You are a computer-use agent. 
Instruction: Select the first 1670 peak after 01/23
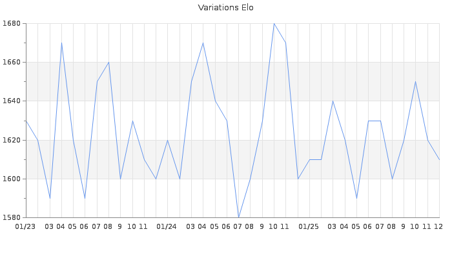coord(61,43)
